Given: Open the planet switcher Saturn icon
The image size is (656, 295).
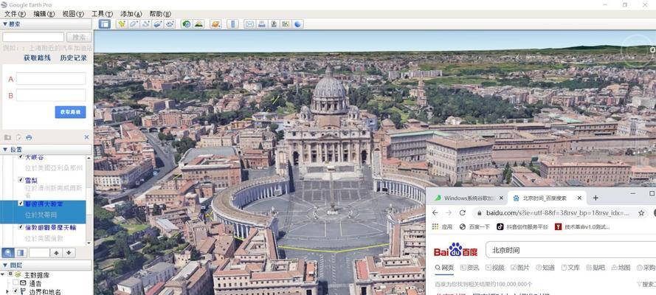Looking at the screenshot, I should 215,24.
